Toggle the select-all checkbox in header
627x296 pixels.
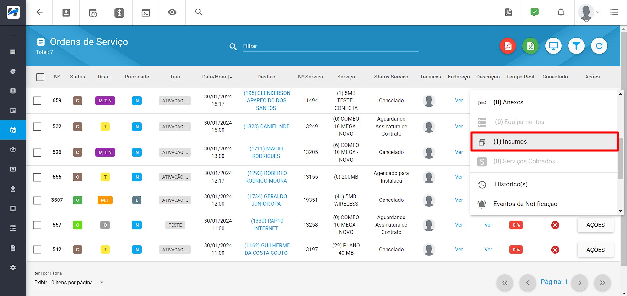tap(41, 77)
